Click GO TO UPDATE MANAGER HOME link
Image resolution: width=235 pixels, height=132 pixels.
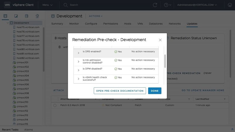click(x=203, y=90)
